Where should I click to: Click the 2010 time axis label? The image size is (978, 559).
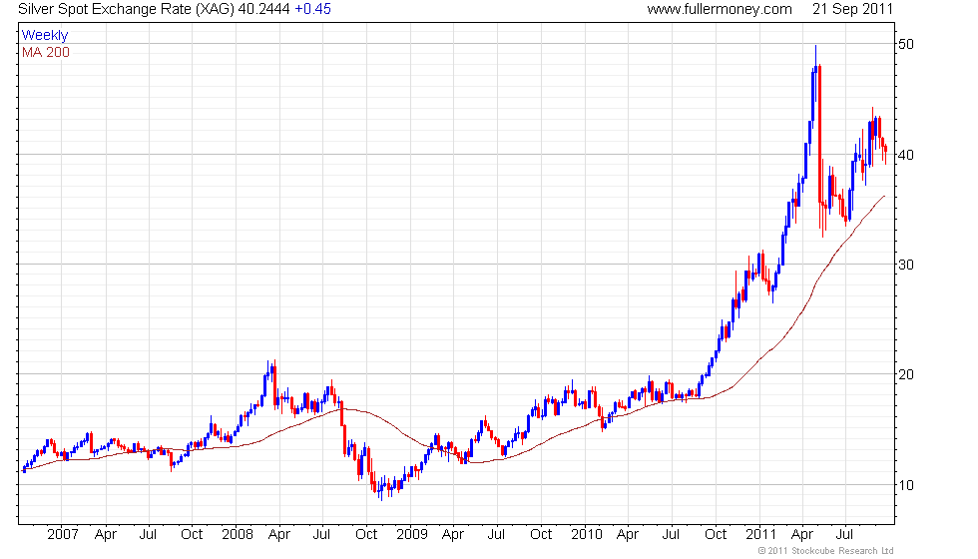click(x=587, y=535)
